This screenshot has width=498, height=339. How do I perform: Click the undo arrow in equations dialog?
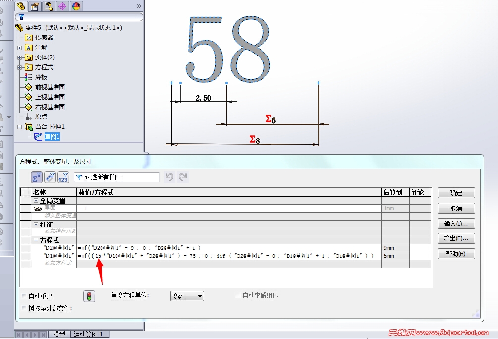pyautogui.click(x=169, y=177)
